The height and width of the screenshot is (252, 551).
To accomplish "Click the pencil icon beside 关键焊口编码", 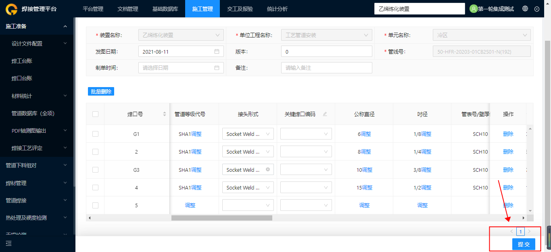I will [325, 114].
